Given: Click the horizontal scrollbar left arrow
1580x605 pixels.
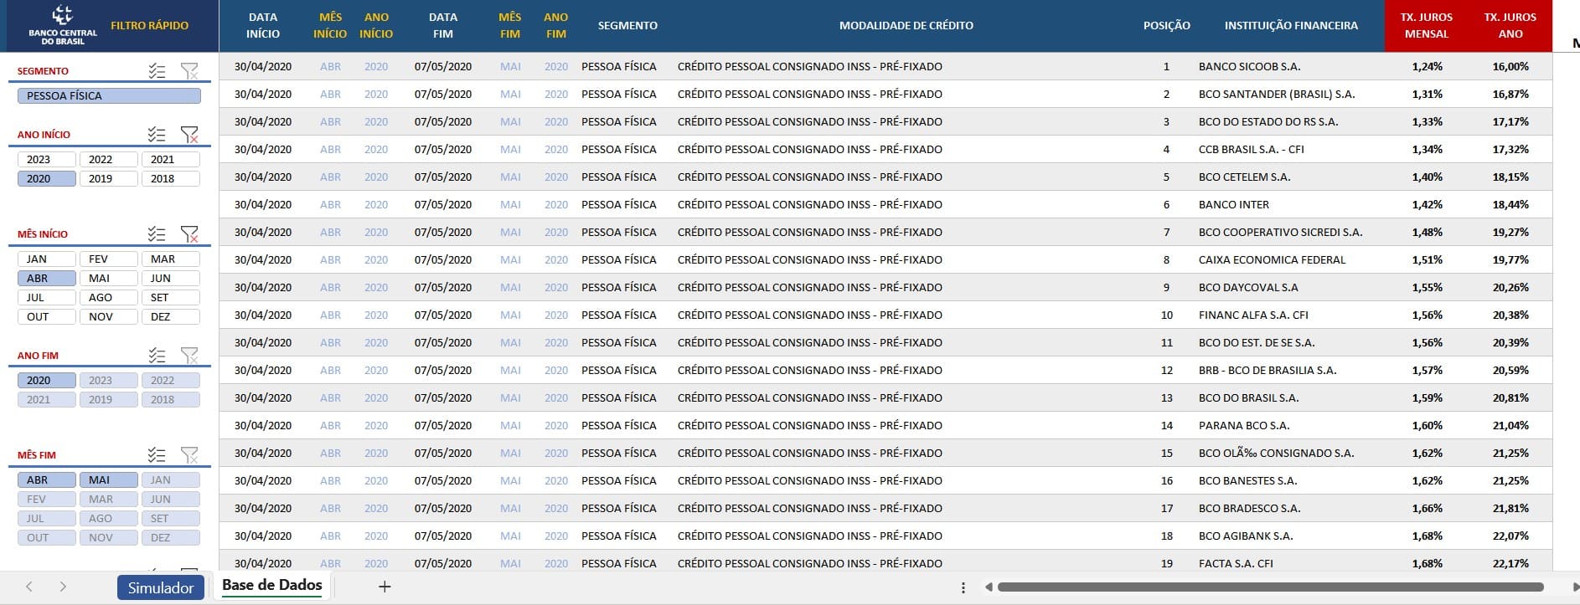Looking at the screenshot, I should tap(989, 587).
